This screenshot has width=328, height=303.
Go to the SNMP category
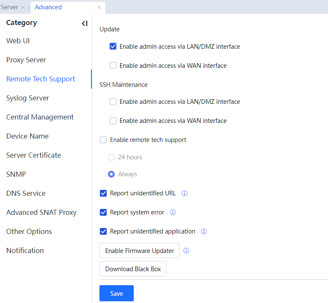(16, 174)
